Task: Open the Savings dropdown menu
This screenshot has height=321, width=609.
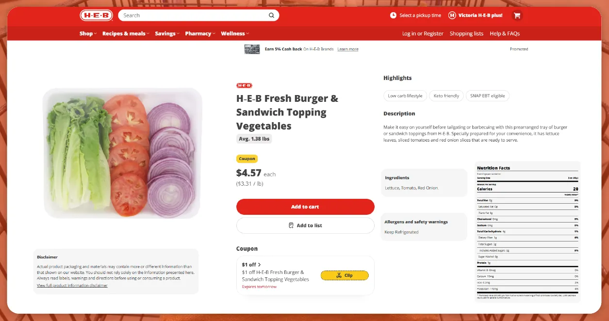Action: coord(167,33)
